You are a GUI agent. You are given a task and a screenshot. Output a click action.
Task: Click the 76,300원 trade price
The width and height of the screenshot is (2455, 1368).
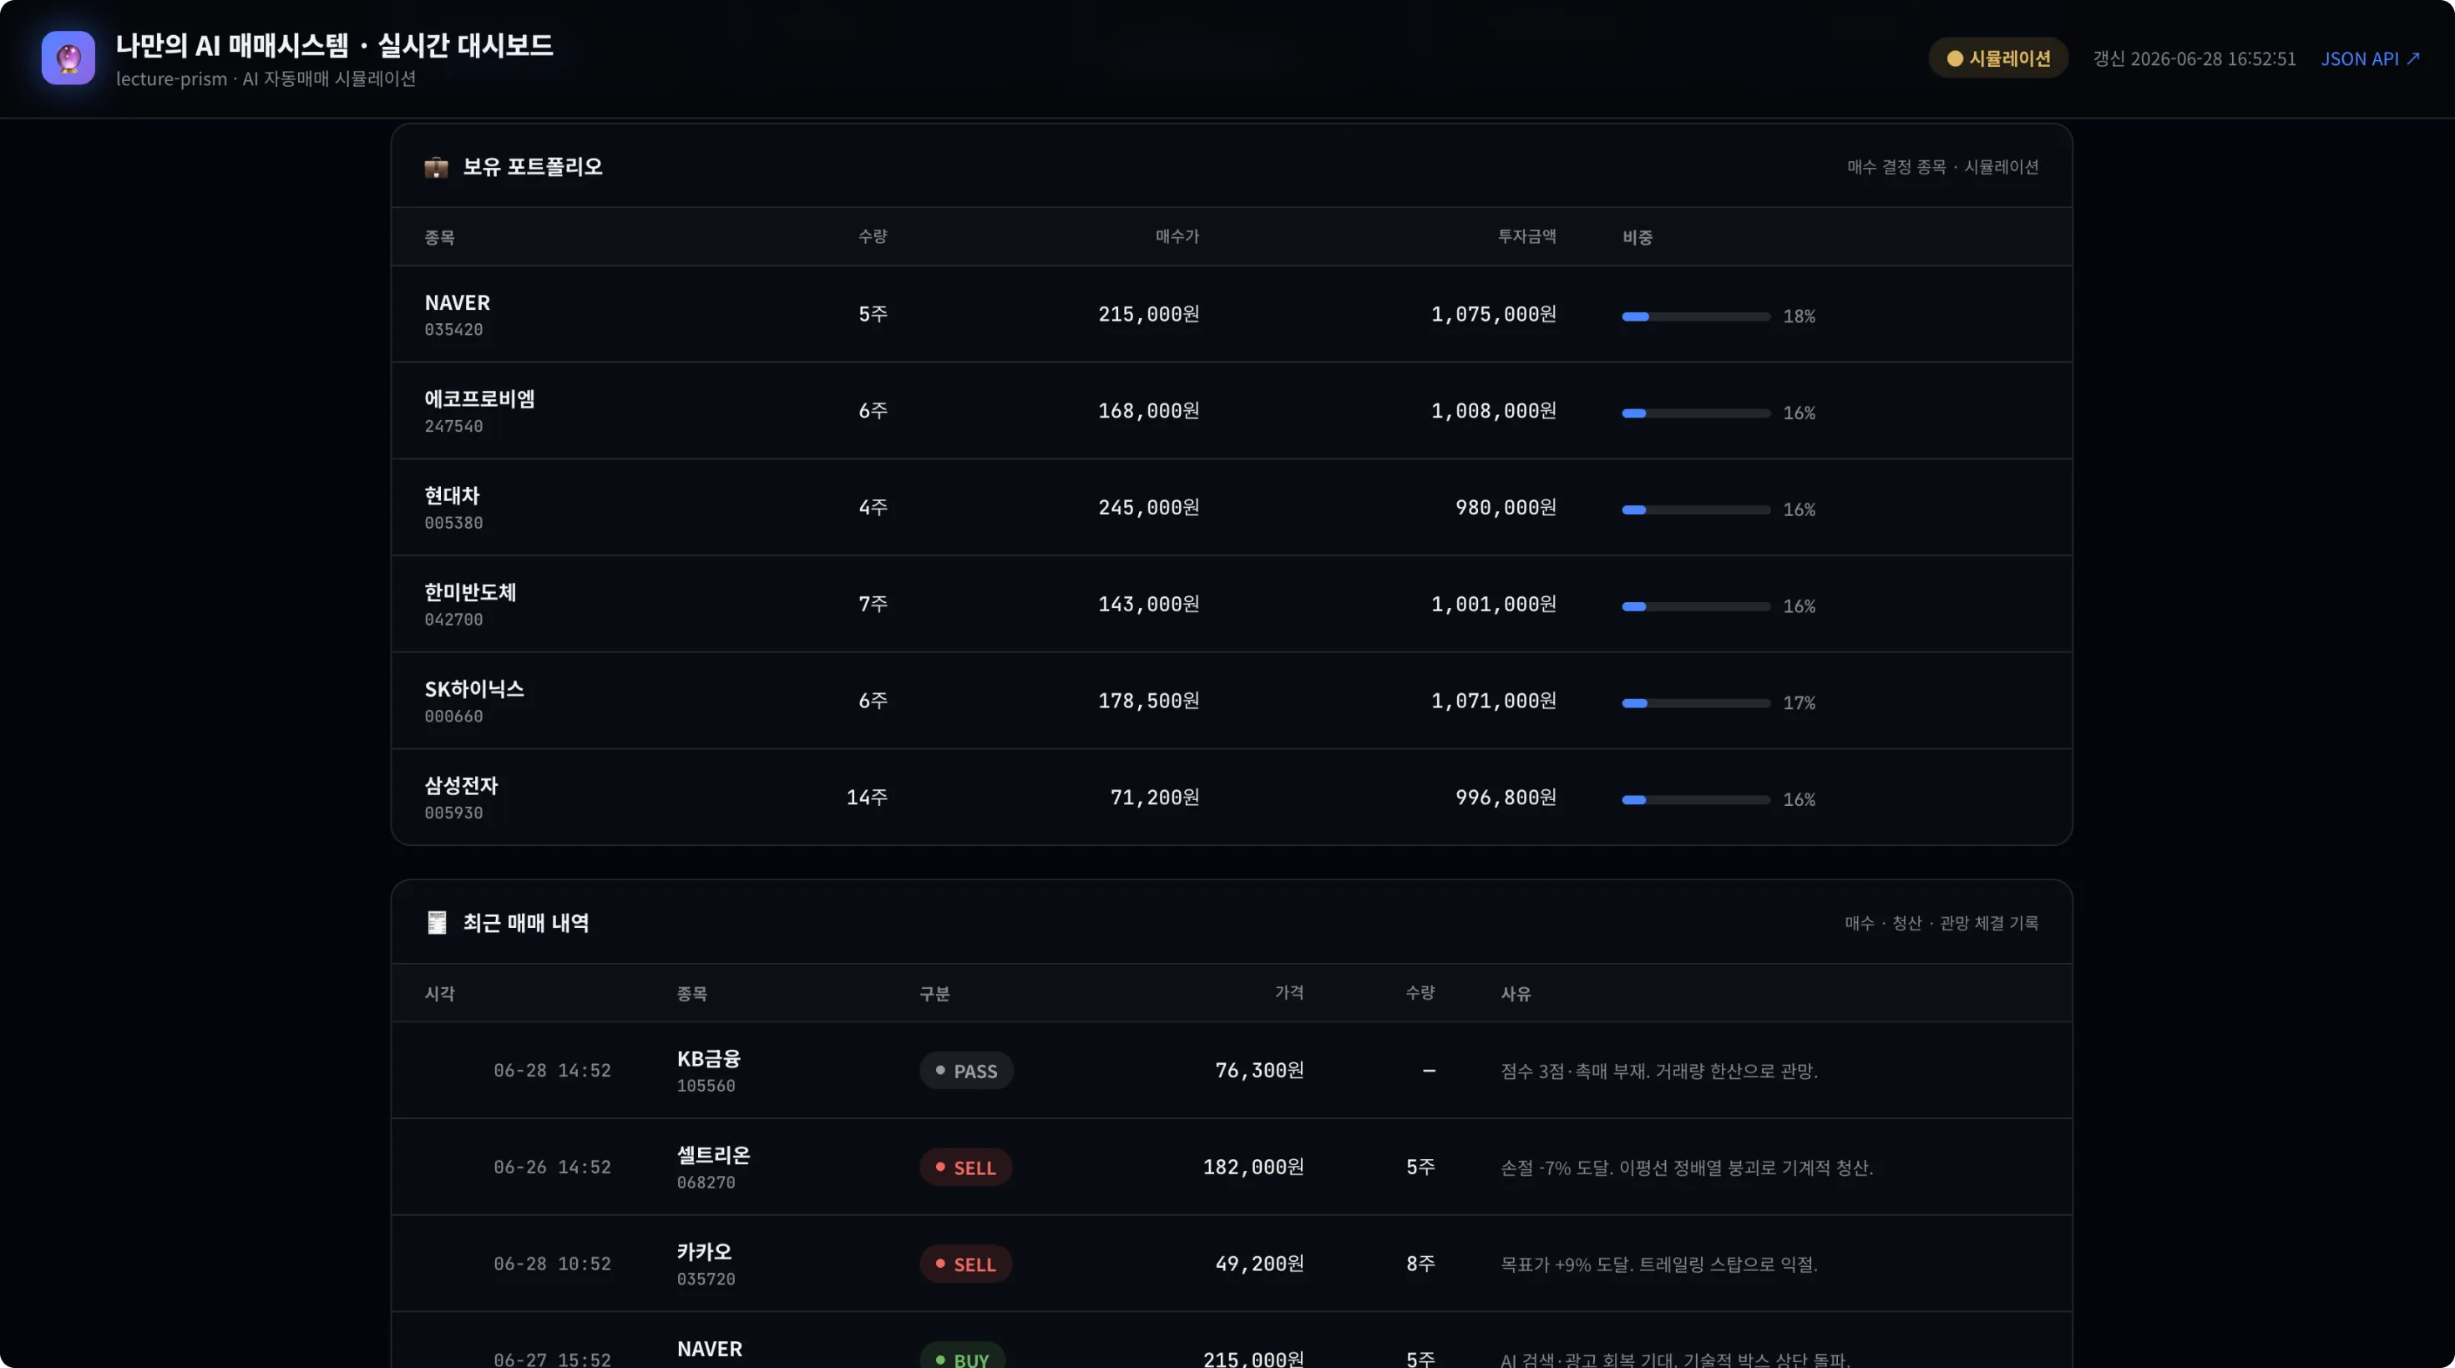1259,1071
